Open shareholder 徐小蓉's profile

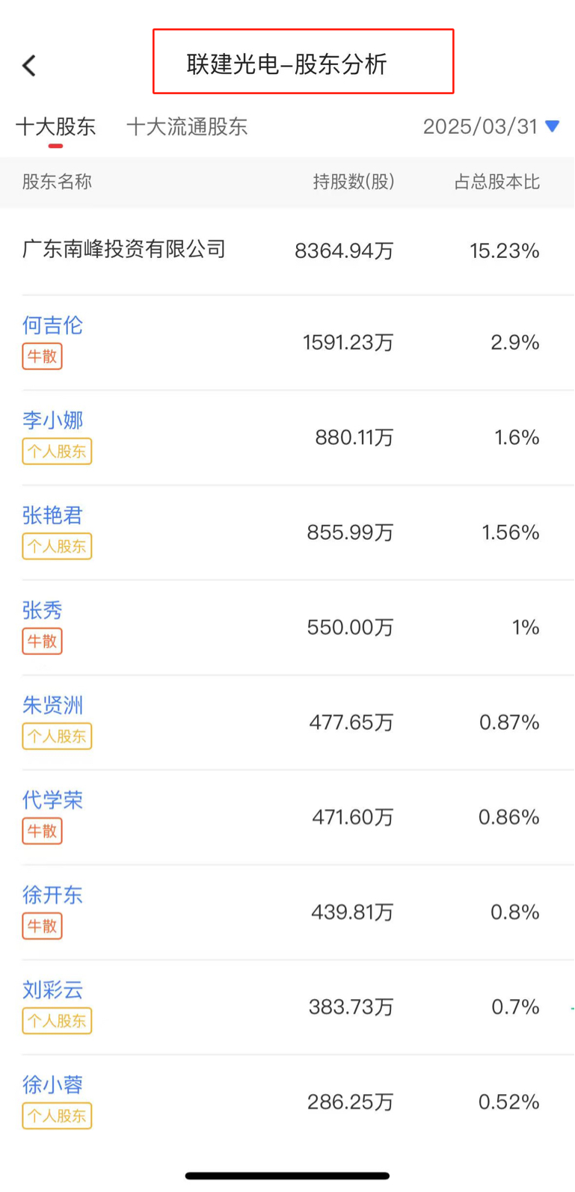click(x=52, y=1085)
